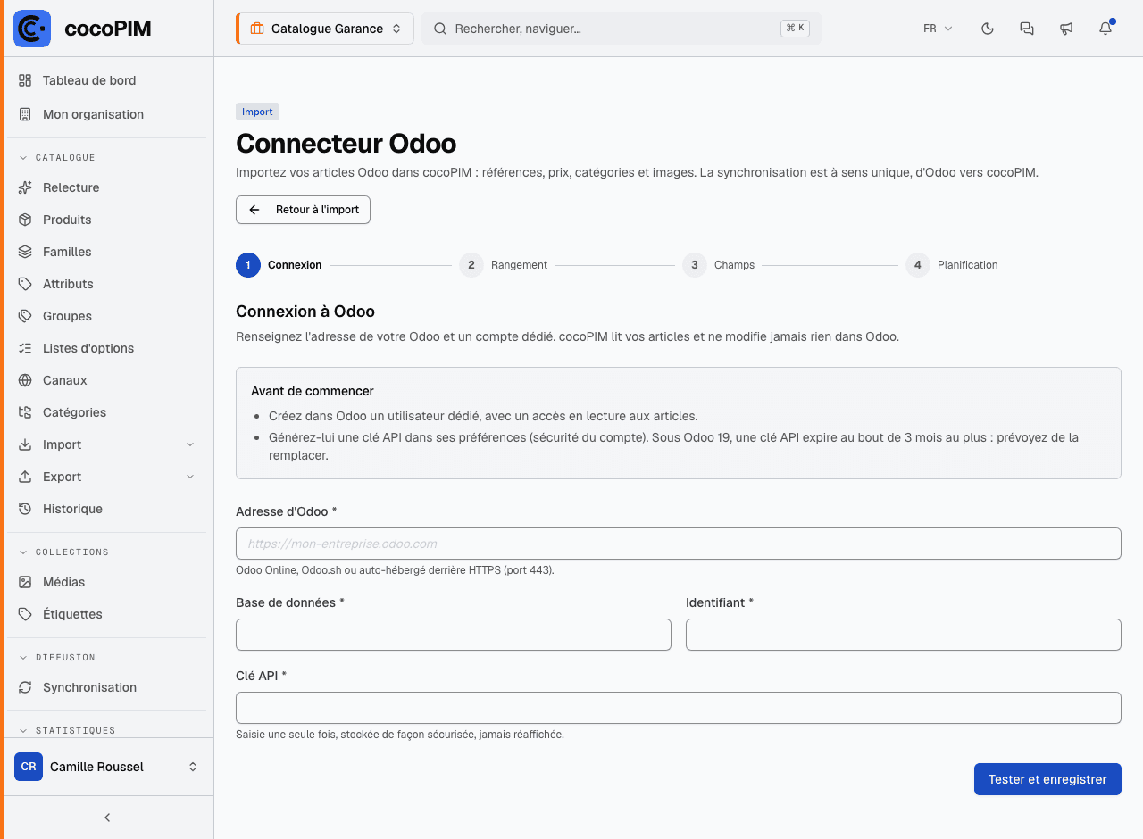Open the announcements megaphone icon
Screen dimensions: 1143x839
click(1066, 29)
